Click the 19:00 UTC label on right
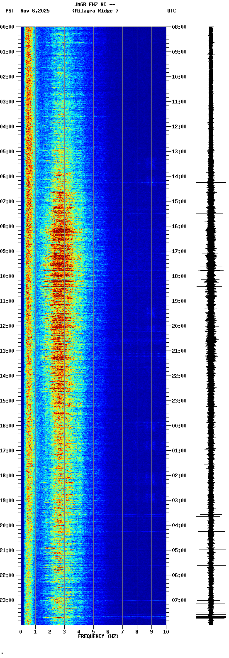 179,301
